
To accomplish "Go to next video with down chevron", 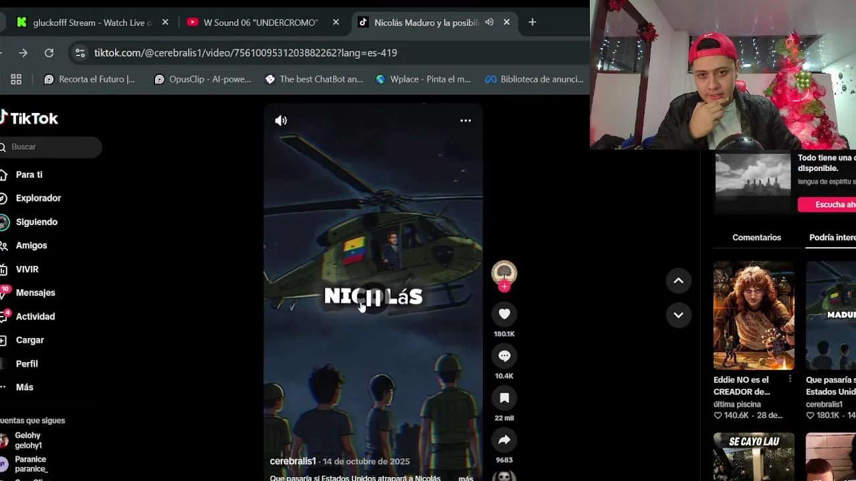I will [x=678, y=315].
